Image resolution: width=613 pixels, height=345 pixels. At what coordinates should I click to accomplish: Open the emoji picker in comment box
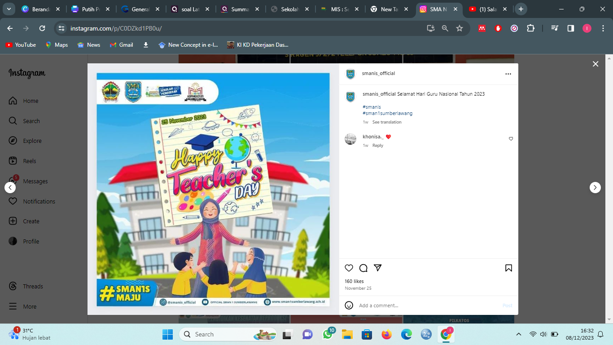point(349,305)
